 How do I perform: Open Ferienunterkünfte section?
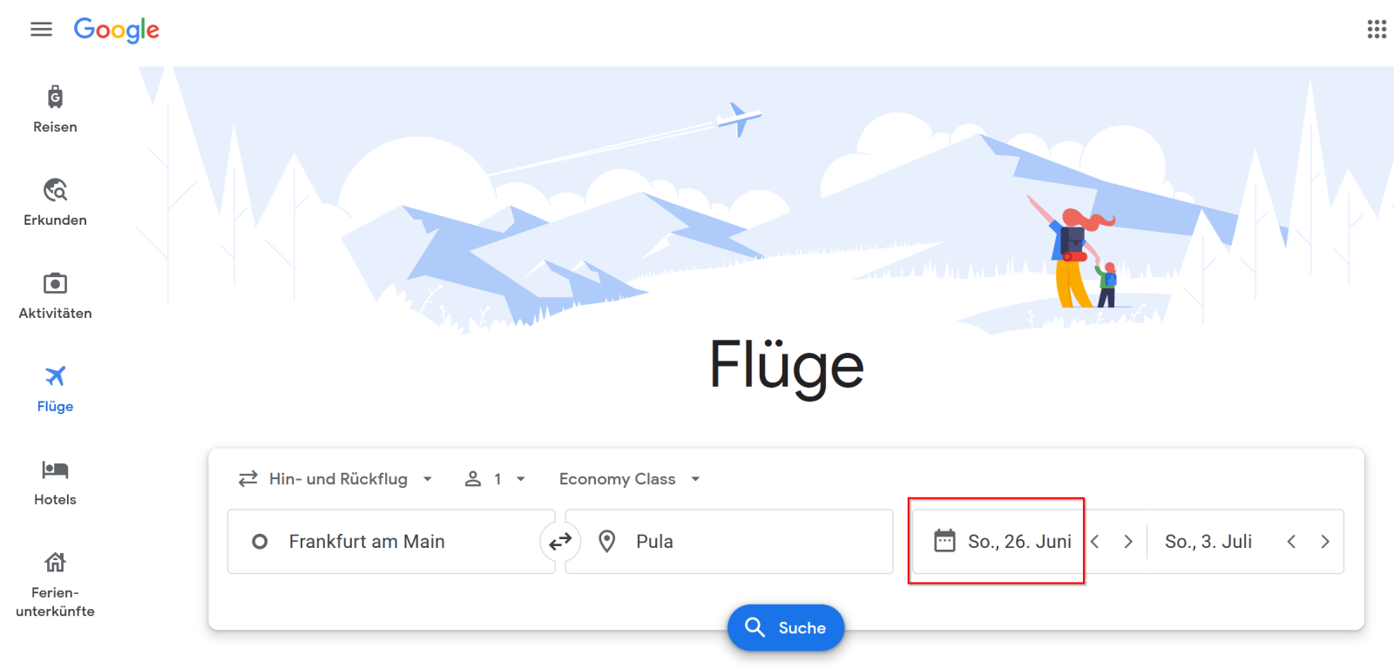(x=55, y=585)
